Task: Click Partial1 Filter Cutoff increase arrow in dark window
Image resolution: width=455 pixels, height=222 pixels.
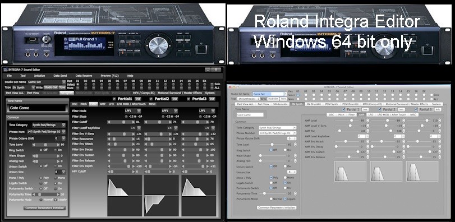Action: click(x=134, y=122)
